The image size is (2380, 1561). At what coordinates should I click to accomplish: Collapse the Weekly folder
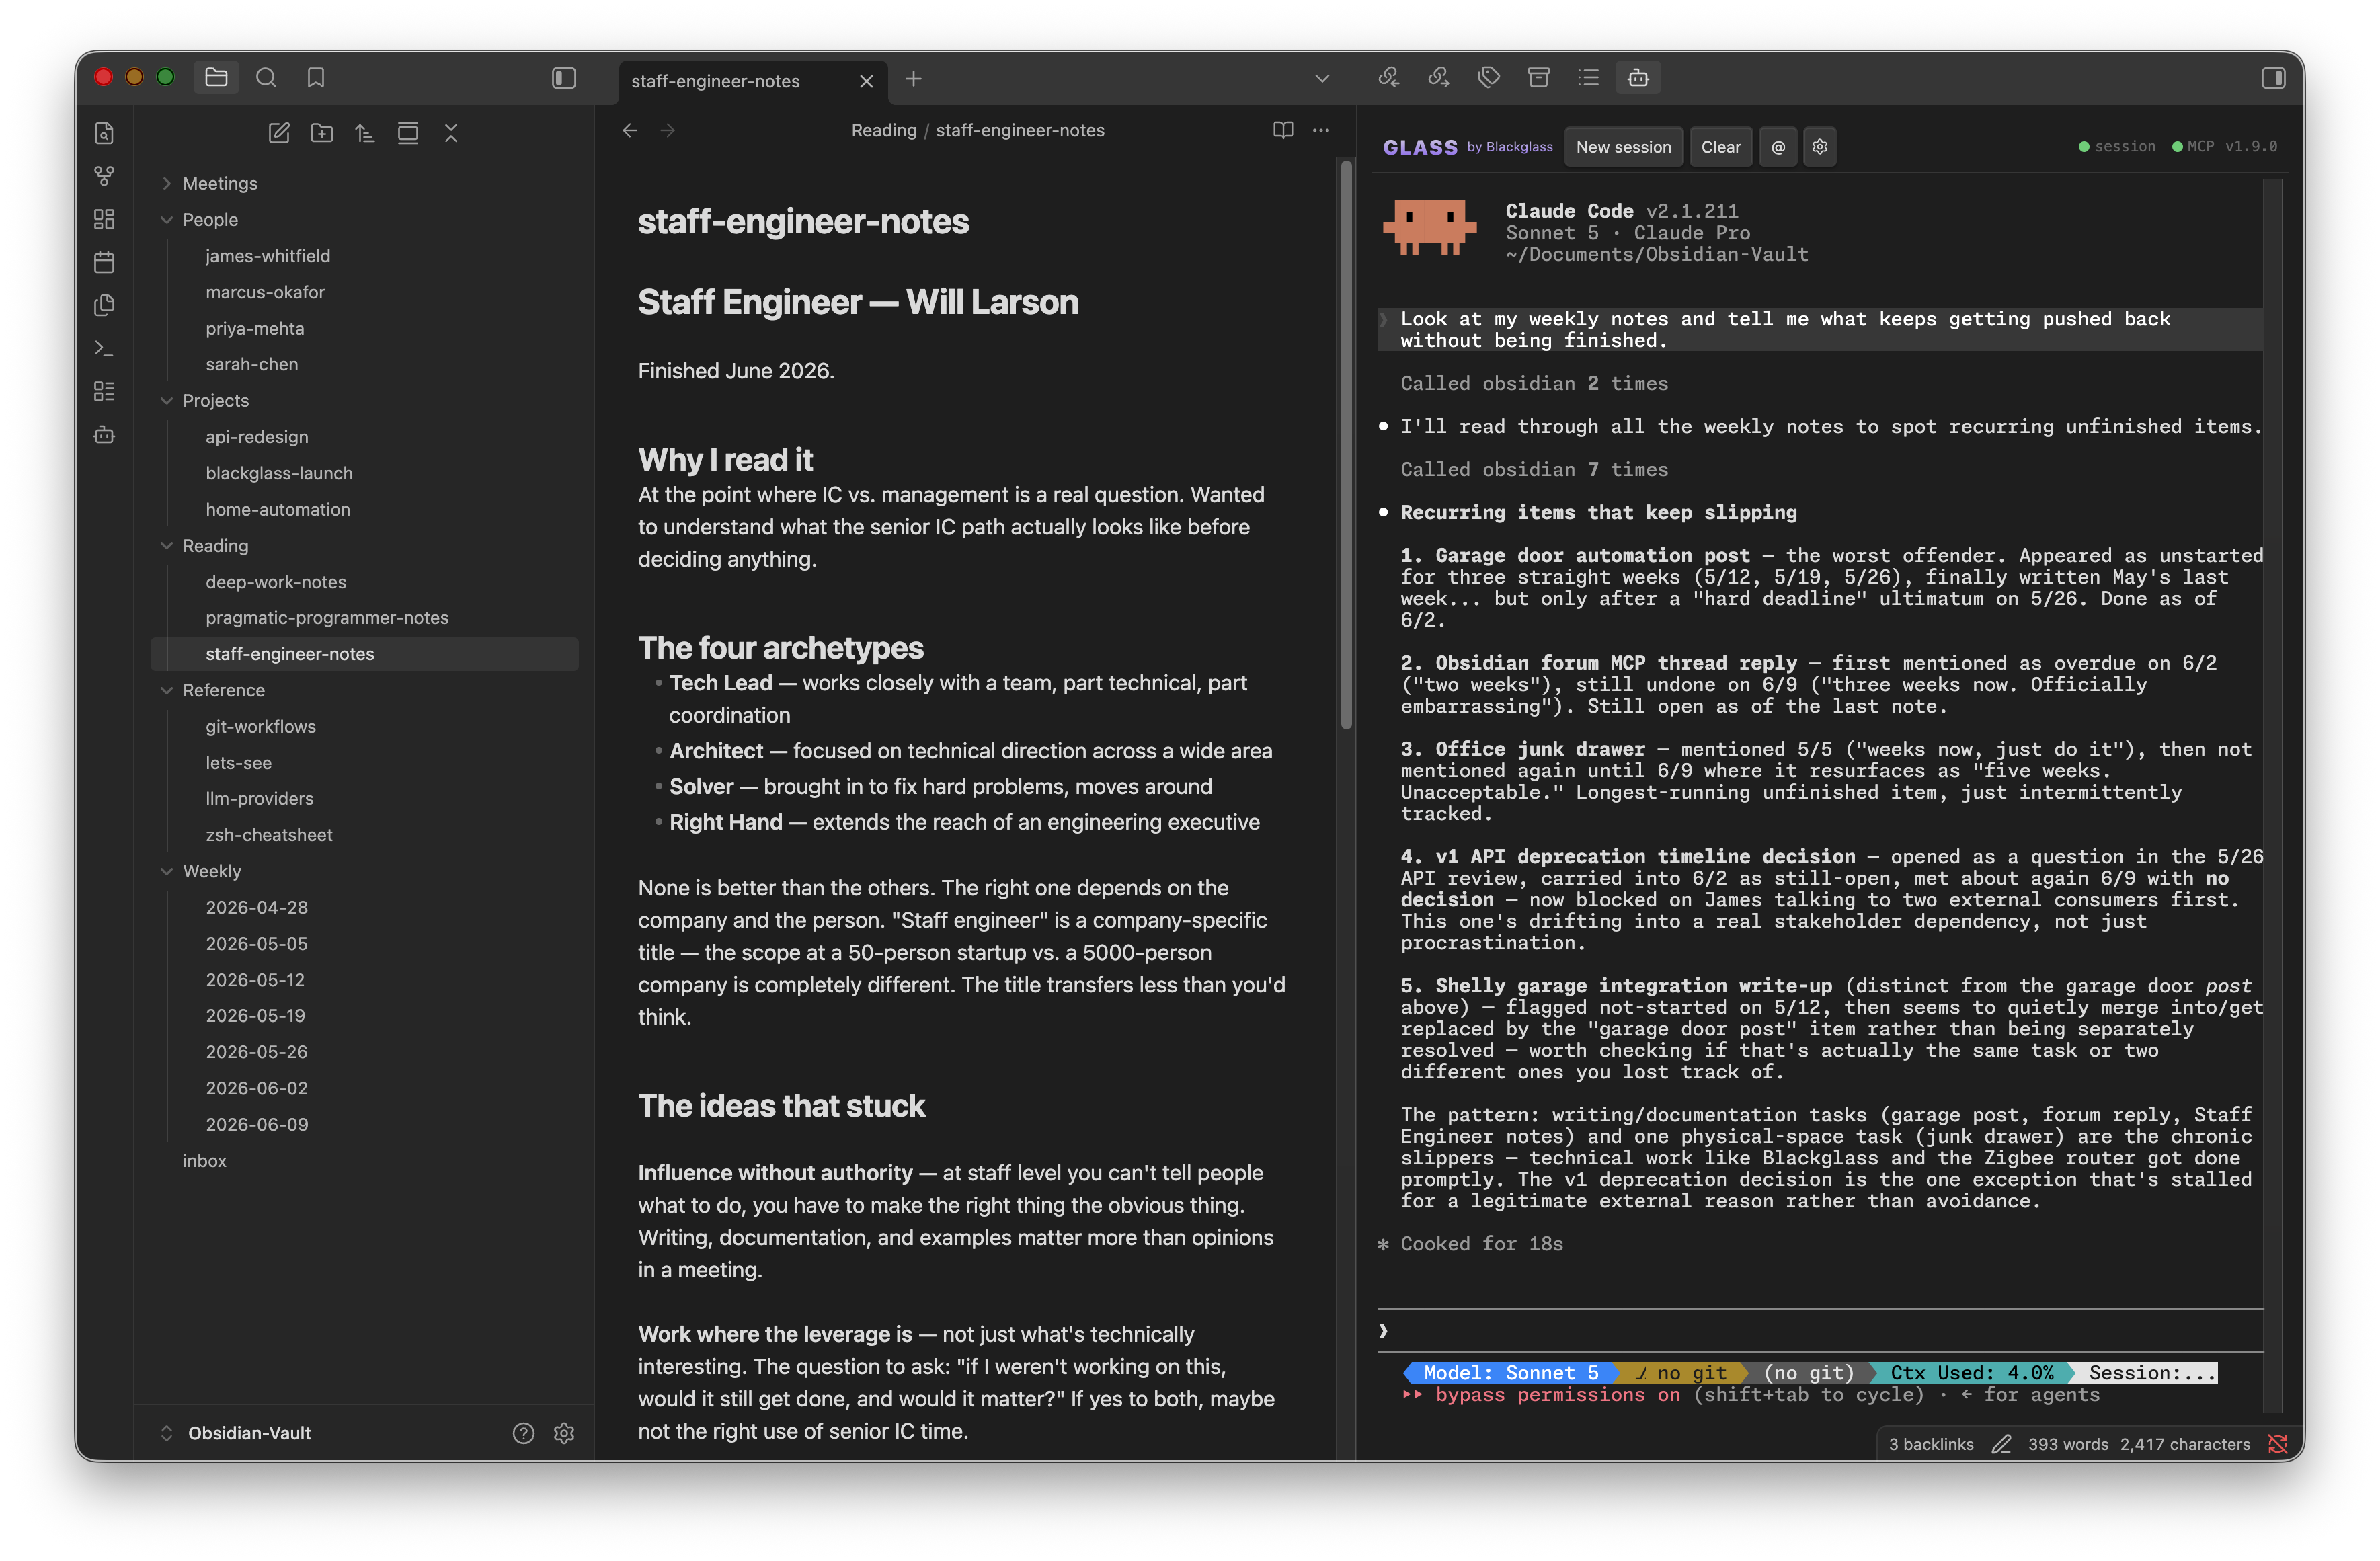[x=212, y=871]
